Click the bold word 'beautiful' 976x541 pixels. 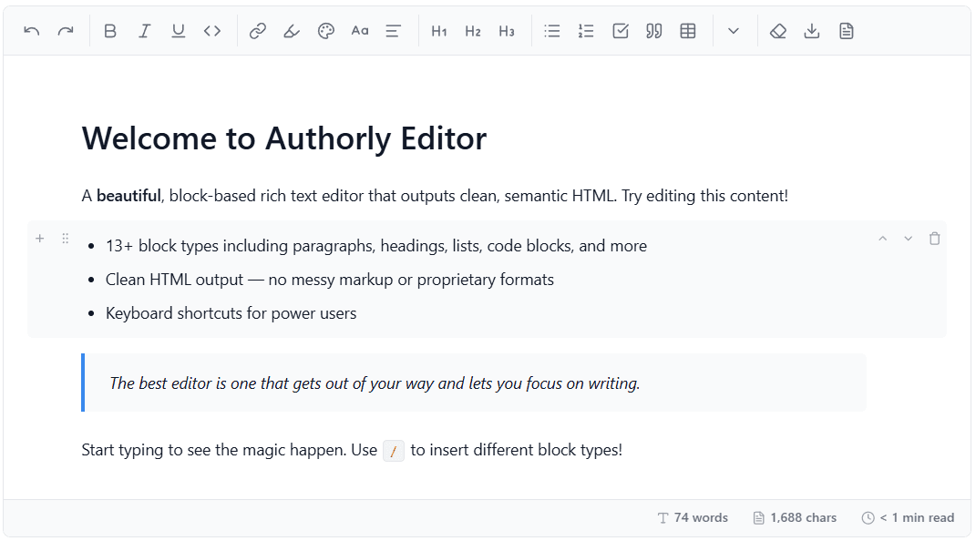(x=128, y=196)
